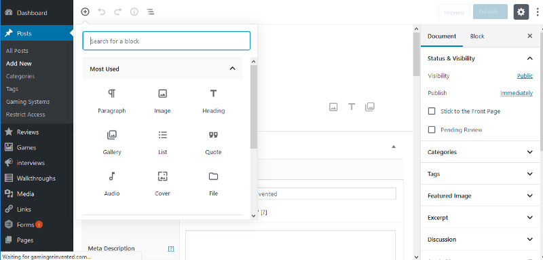Select the Paragraph block icon

[111, 94]
